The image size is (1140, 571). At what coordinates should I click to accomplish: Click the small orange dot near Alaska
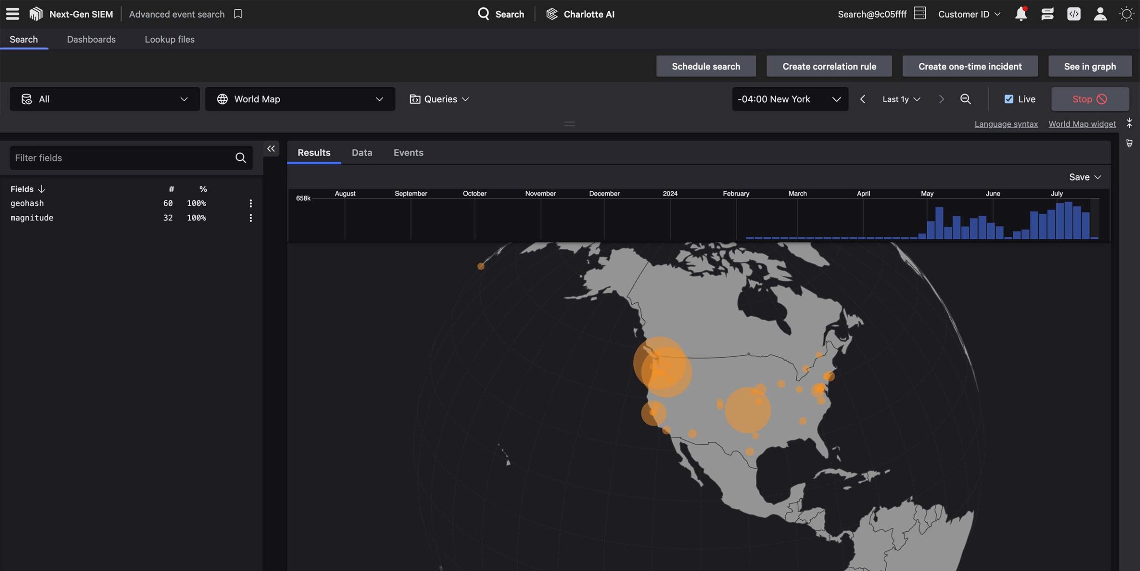[480, 266]
